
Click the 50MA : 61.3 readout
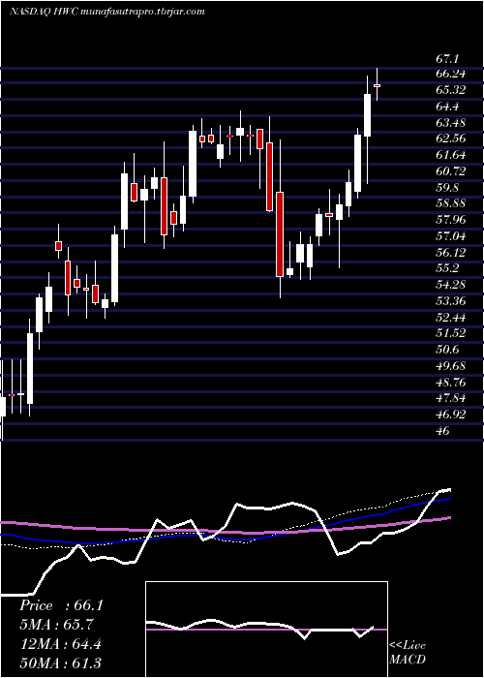click(x=60, y=663)
